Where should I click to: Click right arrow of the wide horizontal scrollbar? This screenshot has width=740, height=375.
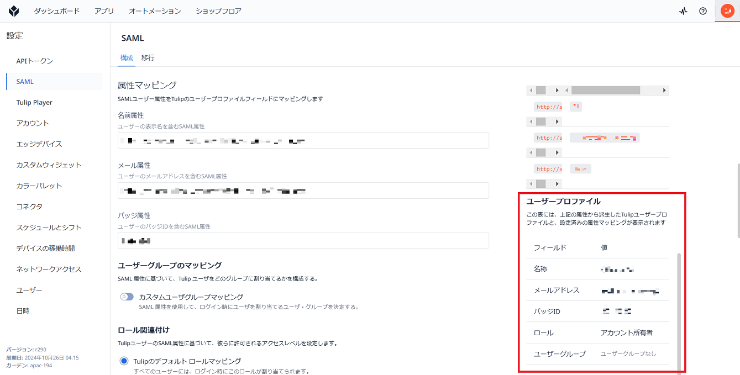(665, 90)
